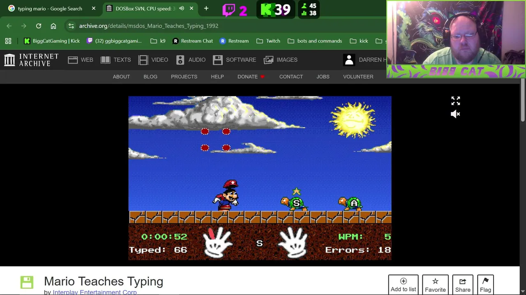Expand the kick bookmarks folder

(359, 41)
